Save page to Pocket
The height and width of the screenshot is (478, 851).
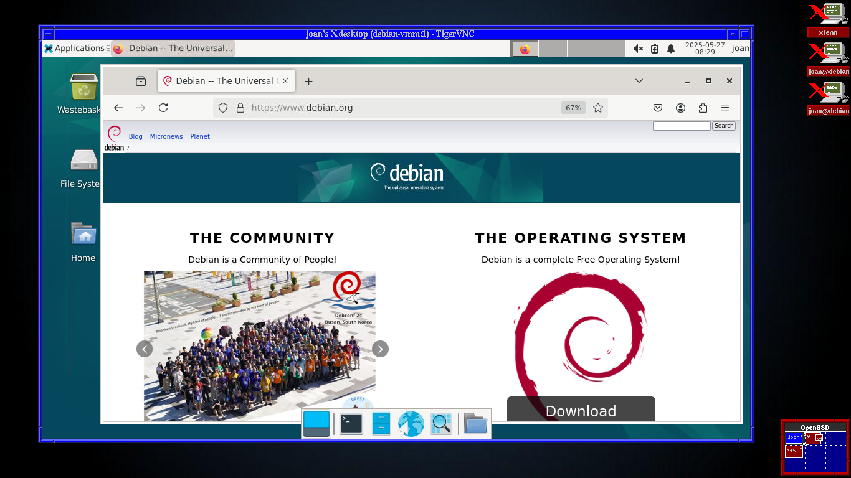[x=658, y=108]
